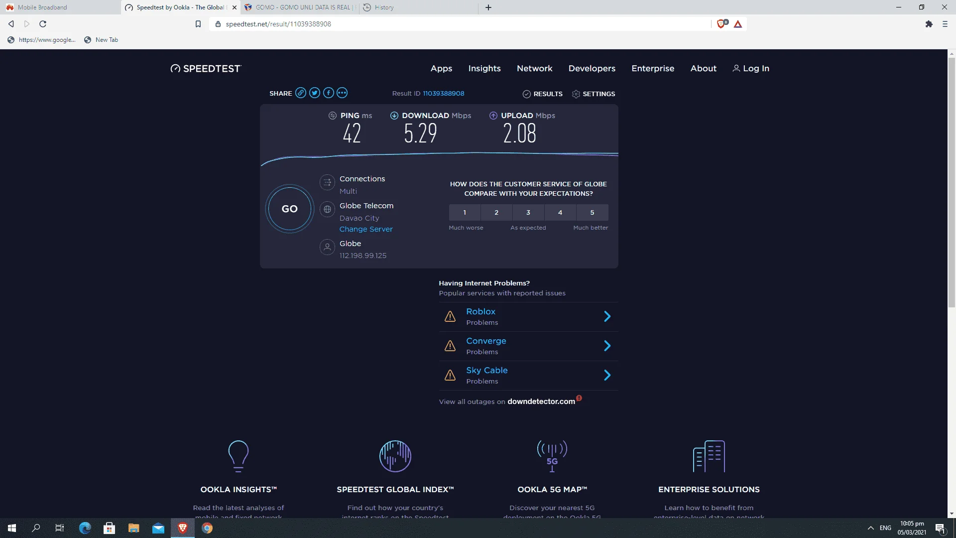Click the Ookla 5G Map tower icon
Image resolution: width=956 pixels, height=538 pixels.
coord(552,456)
